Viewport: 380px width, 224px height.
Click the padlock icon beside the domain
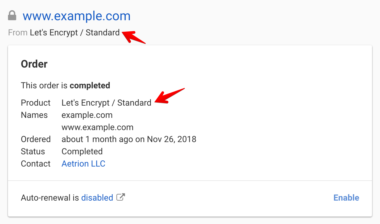(12, 16)
